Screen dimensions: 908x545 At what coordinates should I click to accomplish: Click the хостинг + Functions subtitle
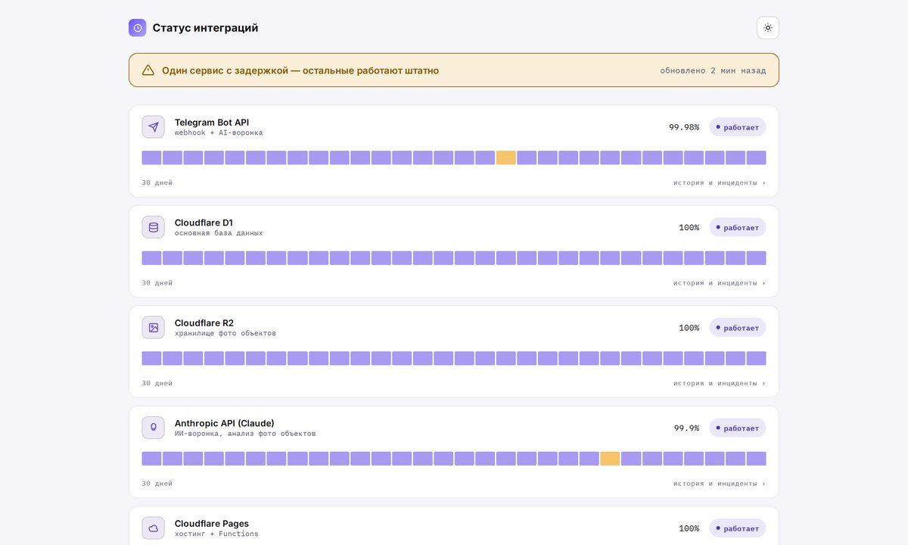(x=216, y=534)
